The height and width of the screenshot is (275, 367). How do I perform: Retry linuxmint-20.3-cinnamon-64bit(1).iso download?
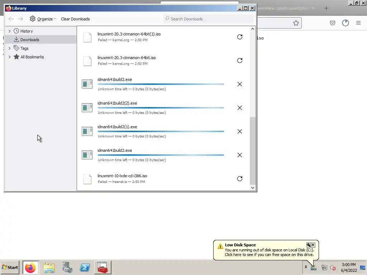pos(240,37)
